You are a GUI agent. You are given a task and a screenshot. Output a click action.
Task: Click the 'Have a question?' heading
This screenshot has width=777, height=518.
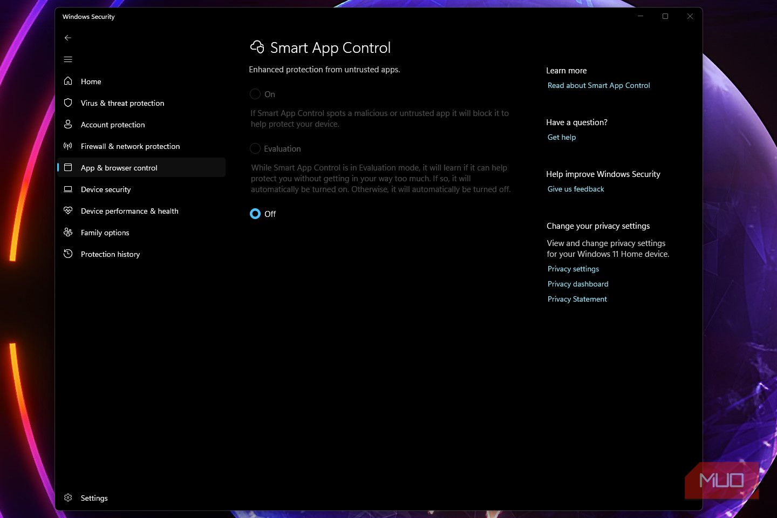pos(577,122)
